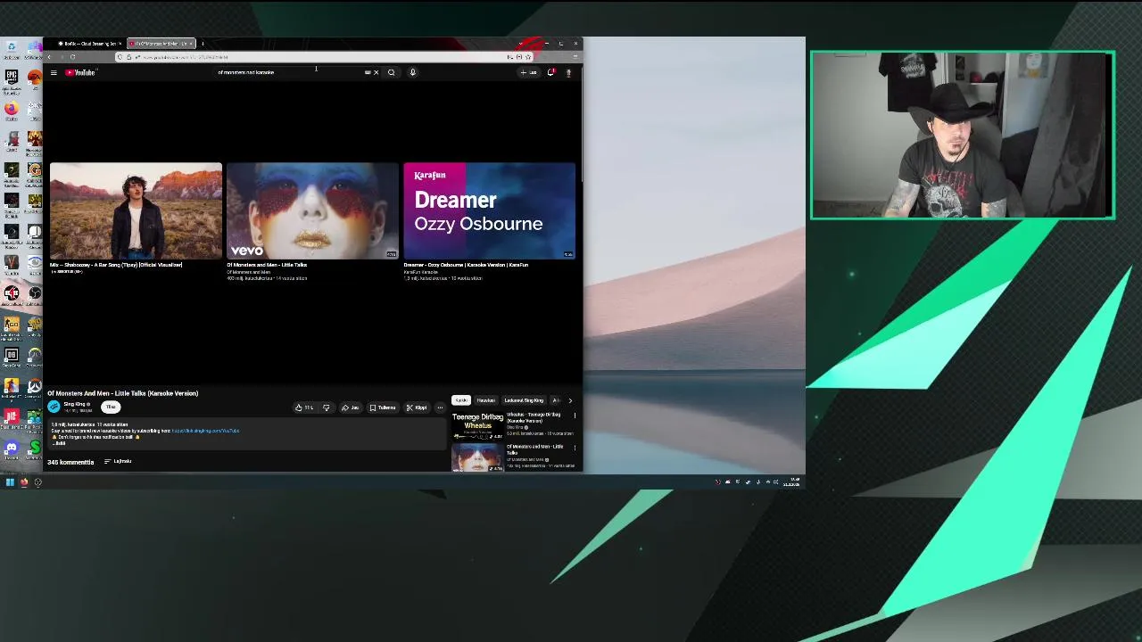
Task: Start voice search with the microphone icon
Action: (x=412, y=72)
